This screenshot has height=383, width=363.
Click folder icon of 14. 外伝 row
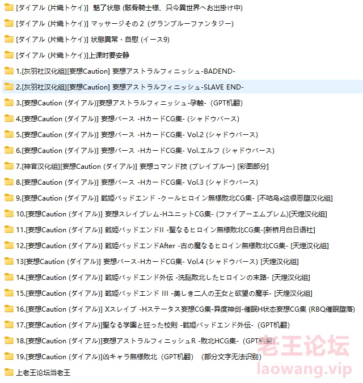point(9,278)
